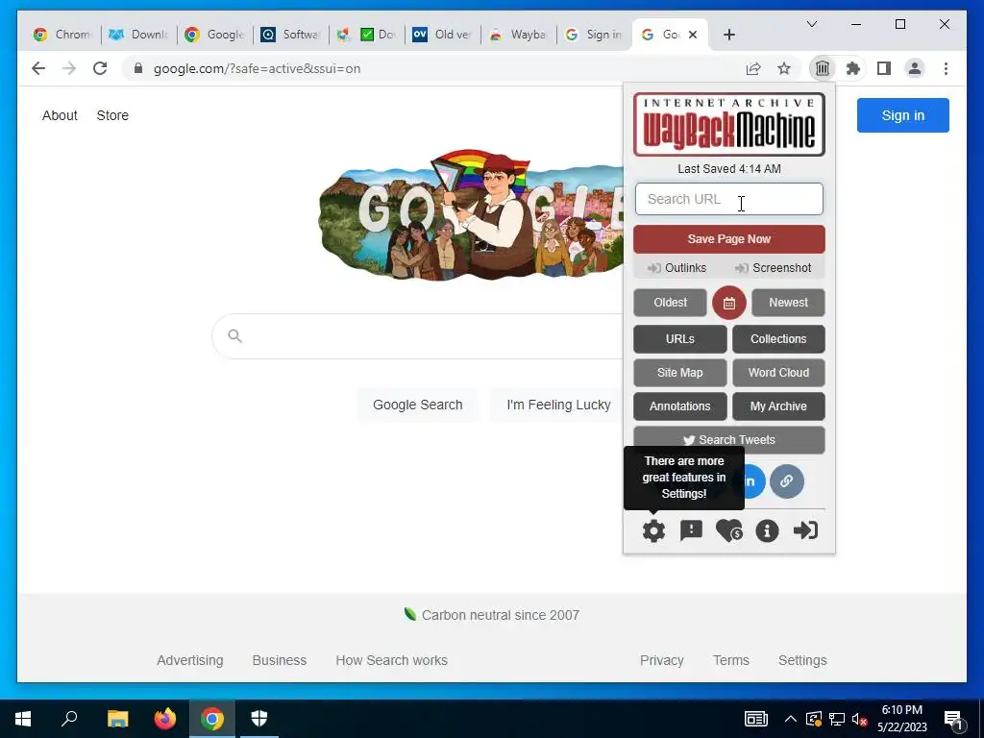Open Settings footer menu
Viewport: 984px width, 738px height.
pos(802,660)
